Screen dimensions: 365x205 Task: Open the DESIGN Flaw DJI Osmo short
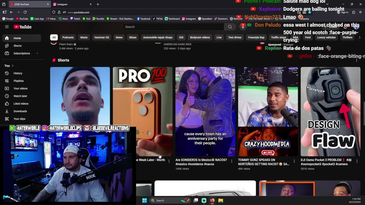tap(330, 112)
